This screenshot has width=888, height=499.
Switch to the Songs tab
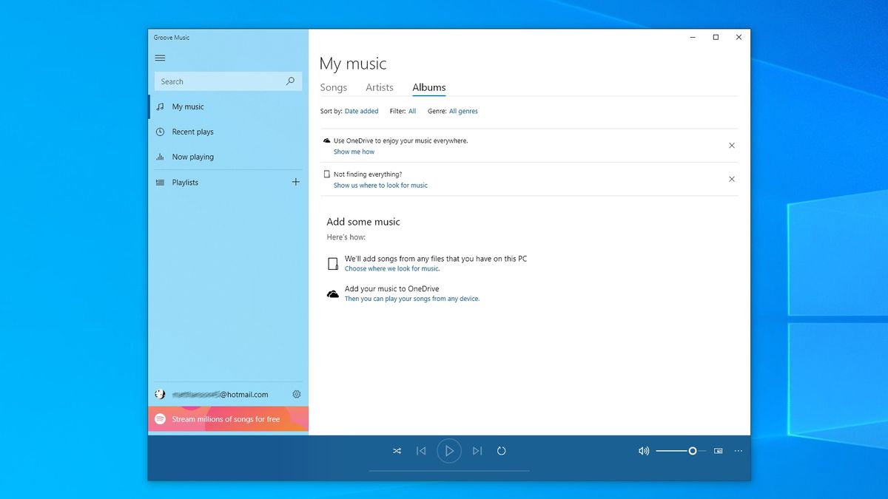(x=334, y=87)
